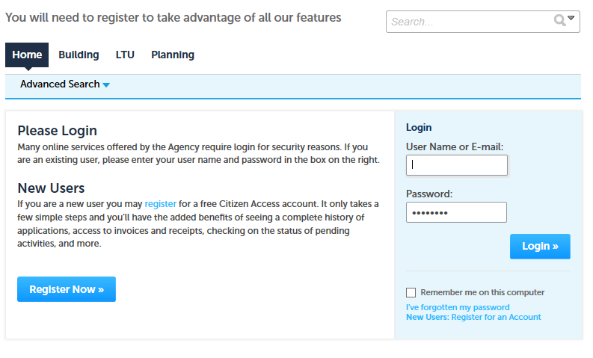Click the 'User Name or E-mail:' label

click(x=454, y=146)
